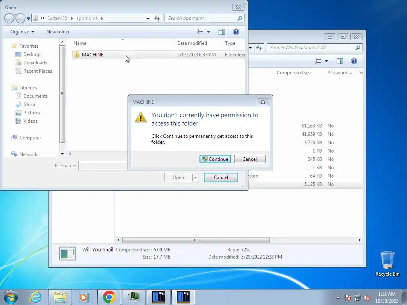Open Music library

point(29,104)
